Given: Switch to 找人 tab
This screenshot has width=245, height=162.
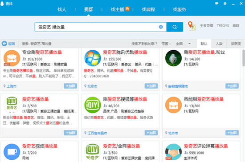Looking at the screenshot, I should (x=62, y=9).
